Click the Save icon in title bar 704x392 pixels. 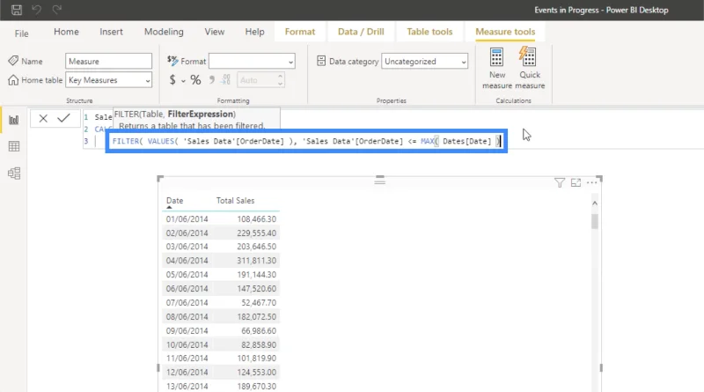17,10
